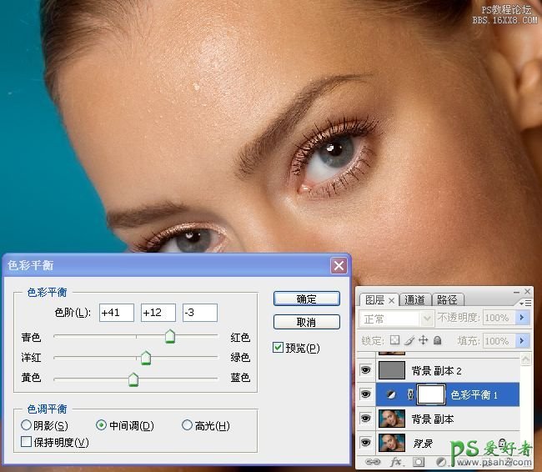Click the first 色阶 field showing +41
The image size is (542, 472).
coord(117,313)
